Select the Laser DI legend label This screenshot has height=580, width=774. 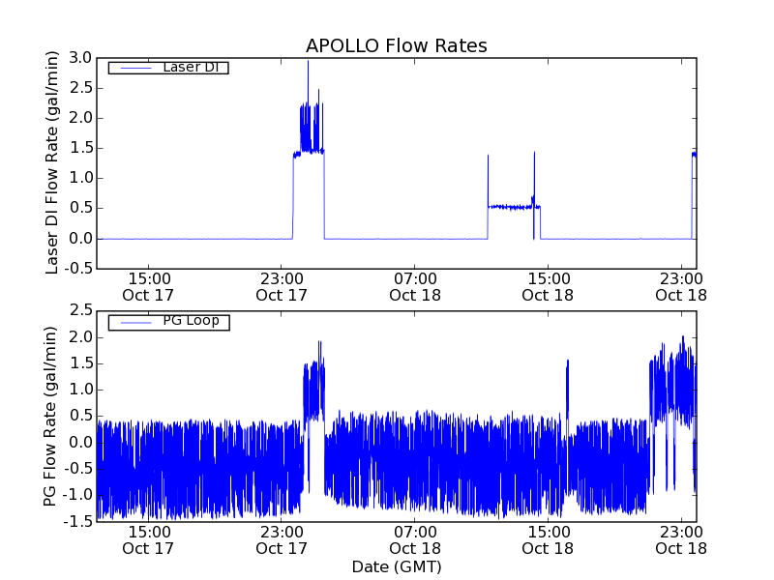click(190, 68)
